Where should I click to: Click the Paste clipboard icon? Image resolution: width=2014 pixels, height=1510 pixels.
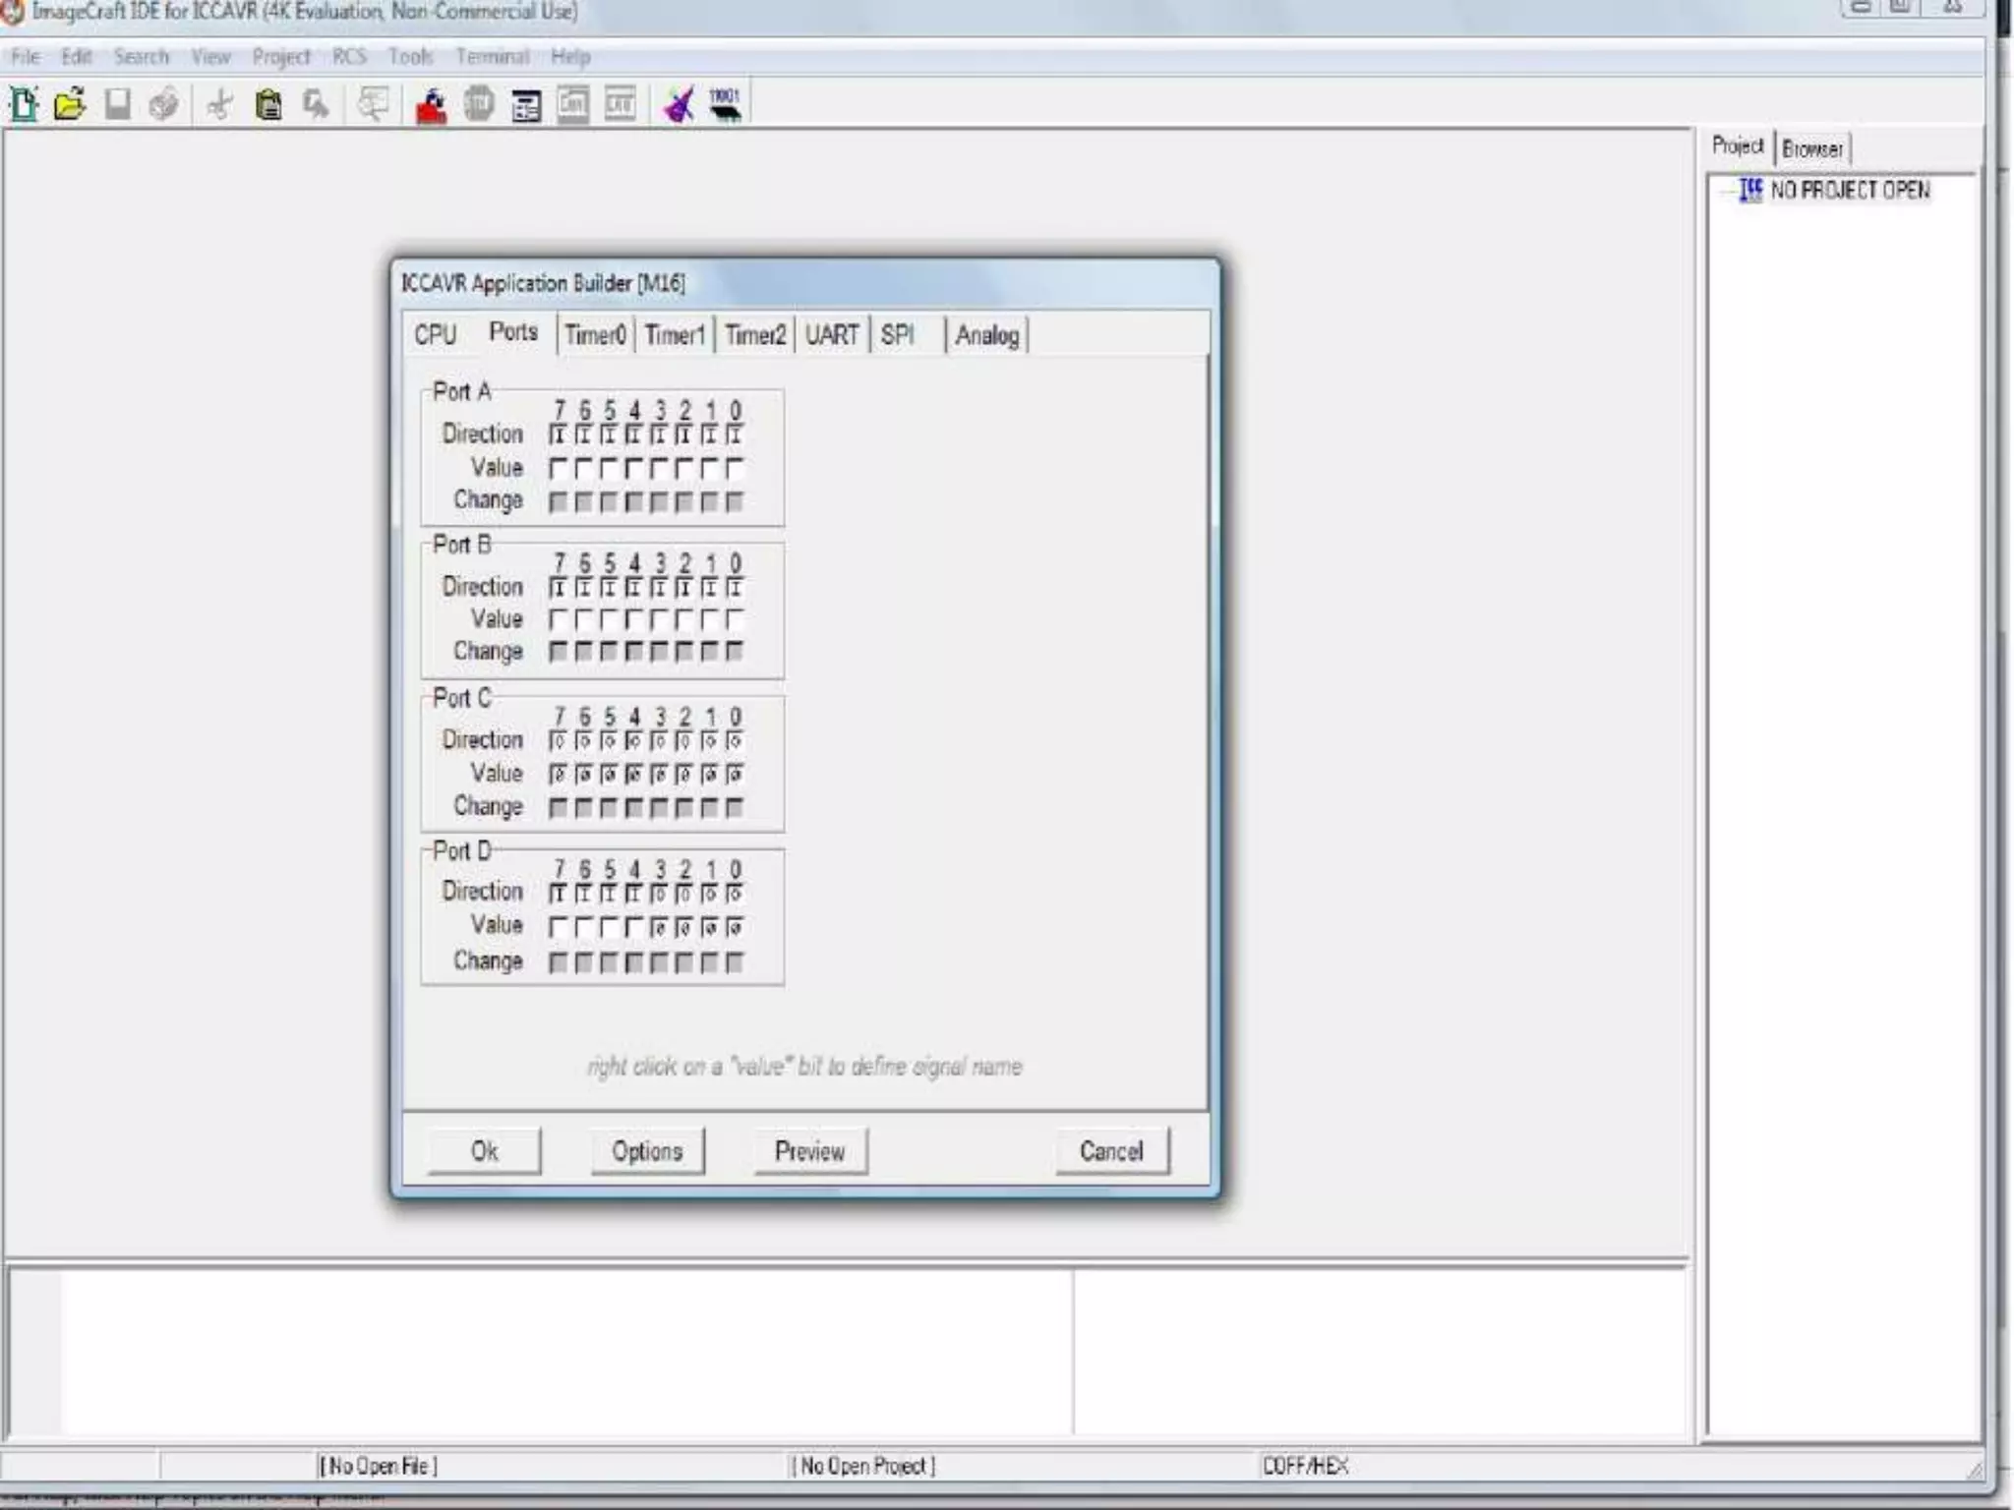click(267, 103)
